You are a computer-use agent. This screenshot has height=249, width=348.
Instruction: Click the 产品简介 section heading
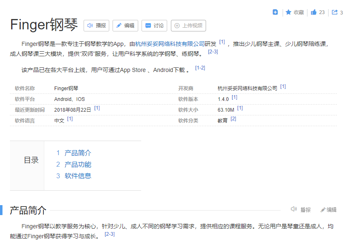(x=28, y=211)
